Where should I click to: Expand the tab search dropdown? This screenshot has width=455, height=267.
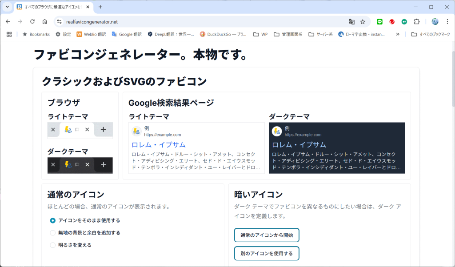click(7, 7)
